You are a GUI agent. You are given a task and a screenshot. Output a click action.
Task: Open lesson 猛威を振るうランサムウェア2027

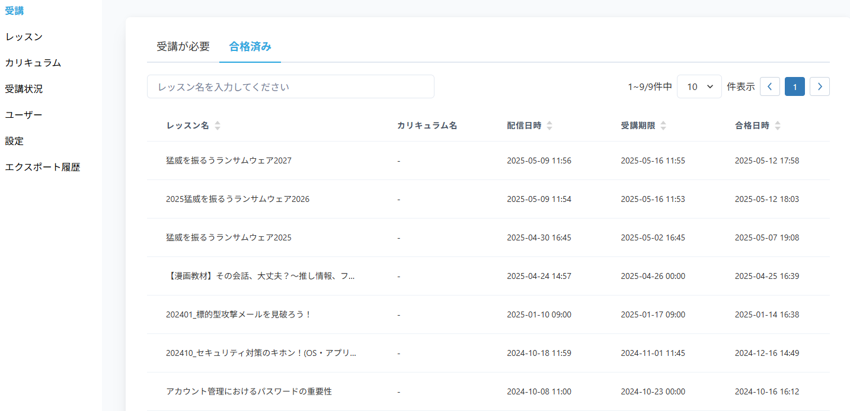click(x=229, y=160)
